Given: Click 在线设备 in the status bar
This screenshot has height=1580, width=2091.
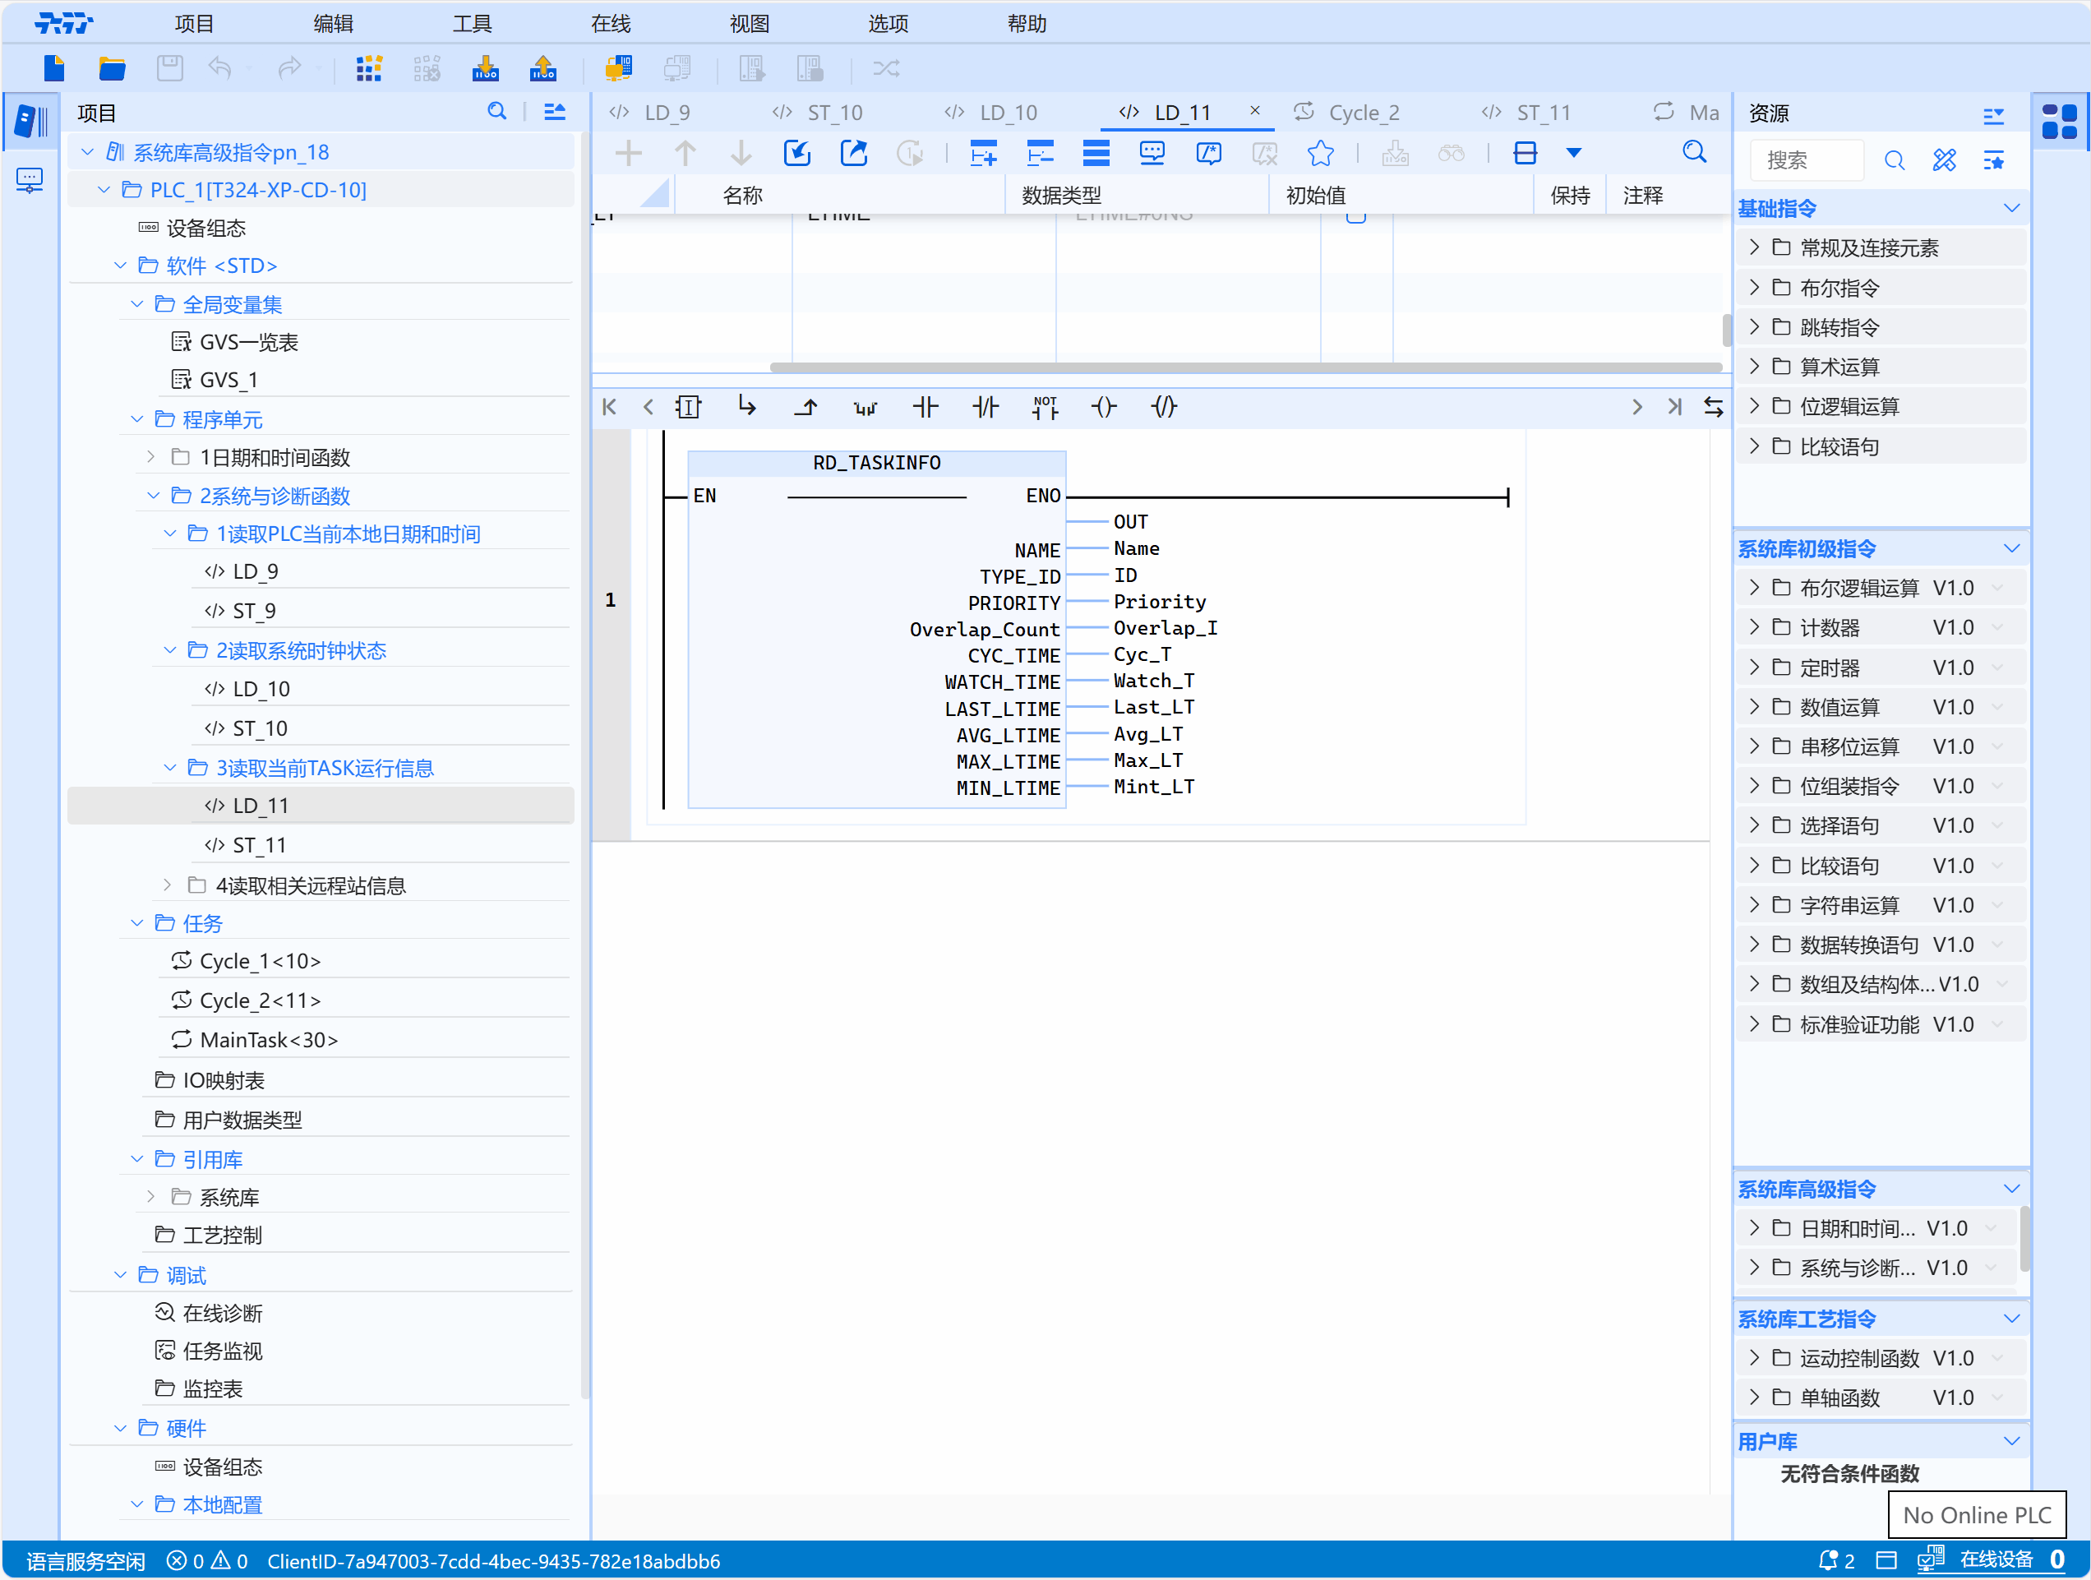Looking at the screenshot, I should tap(1996, 1559).
